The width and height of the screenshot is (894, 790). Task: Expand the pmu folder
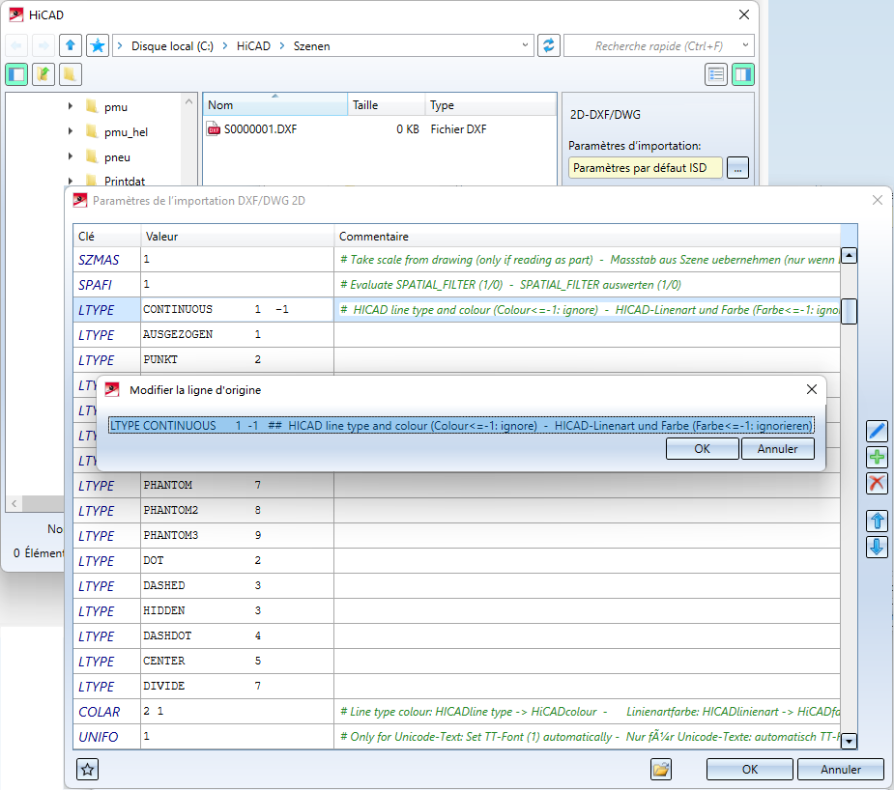[71, 106]
